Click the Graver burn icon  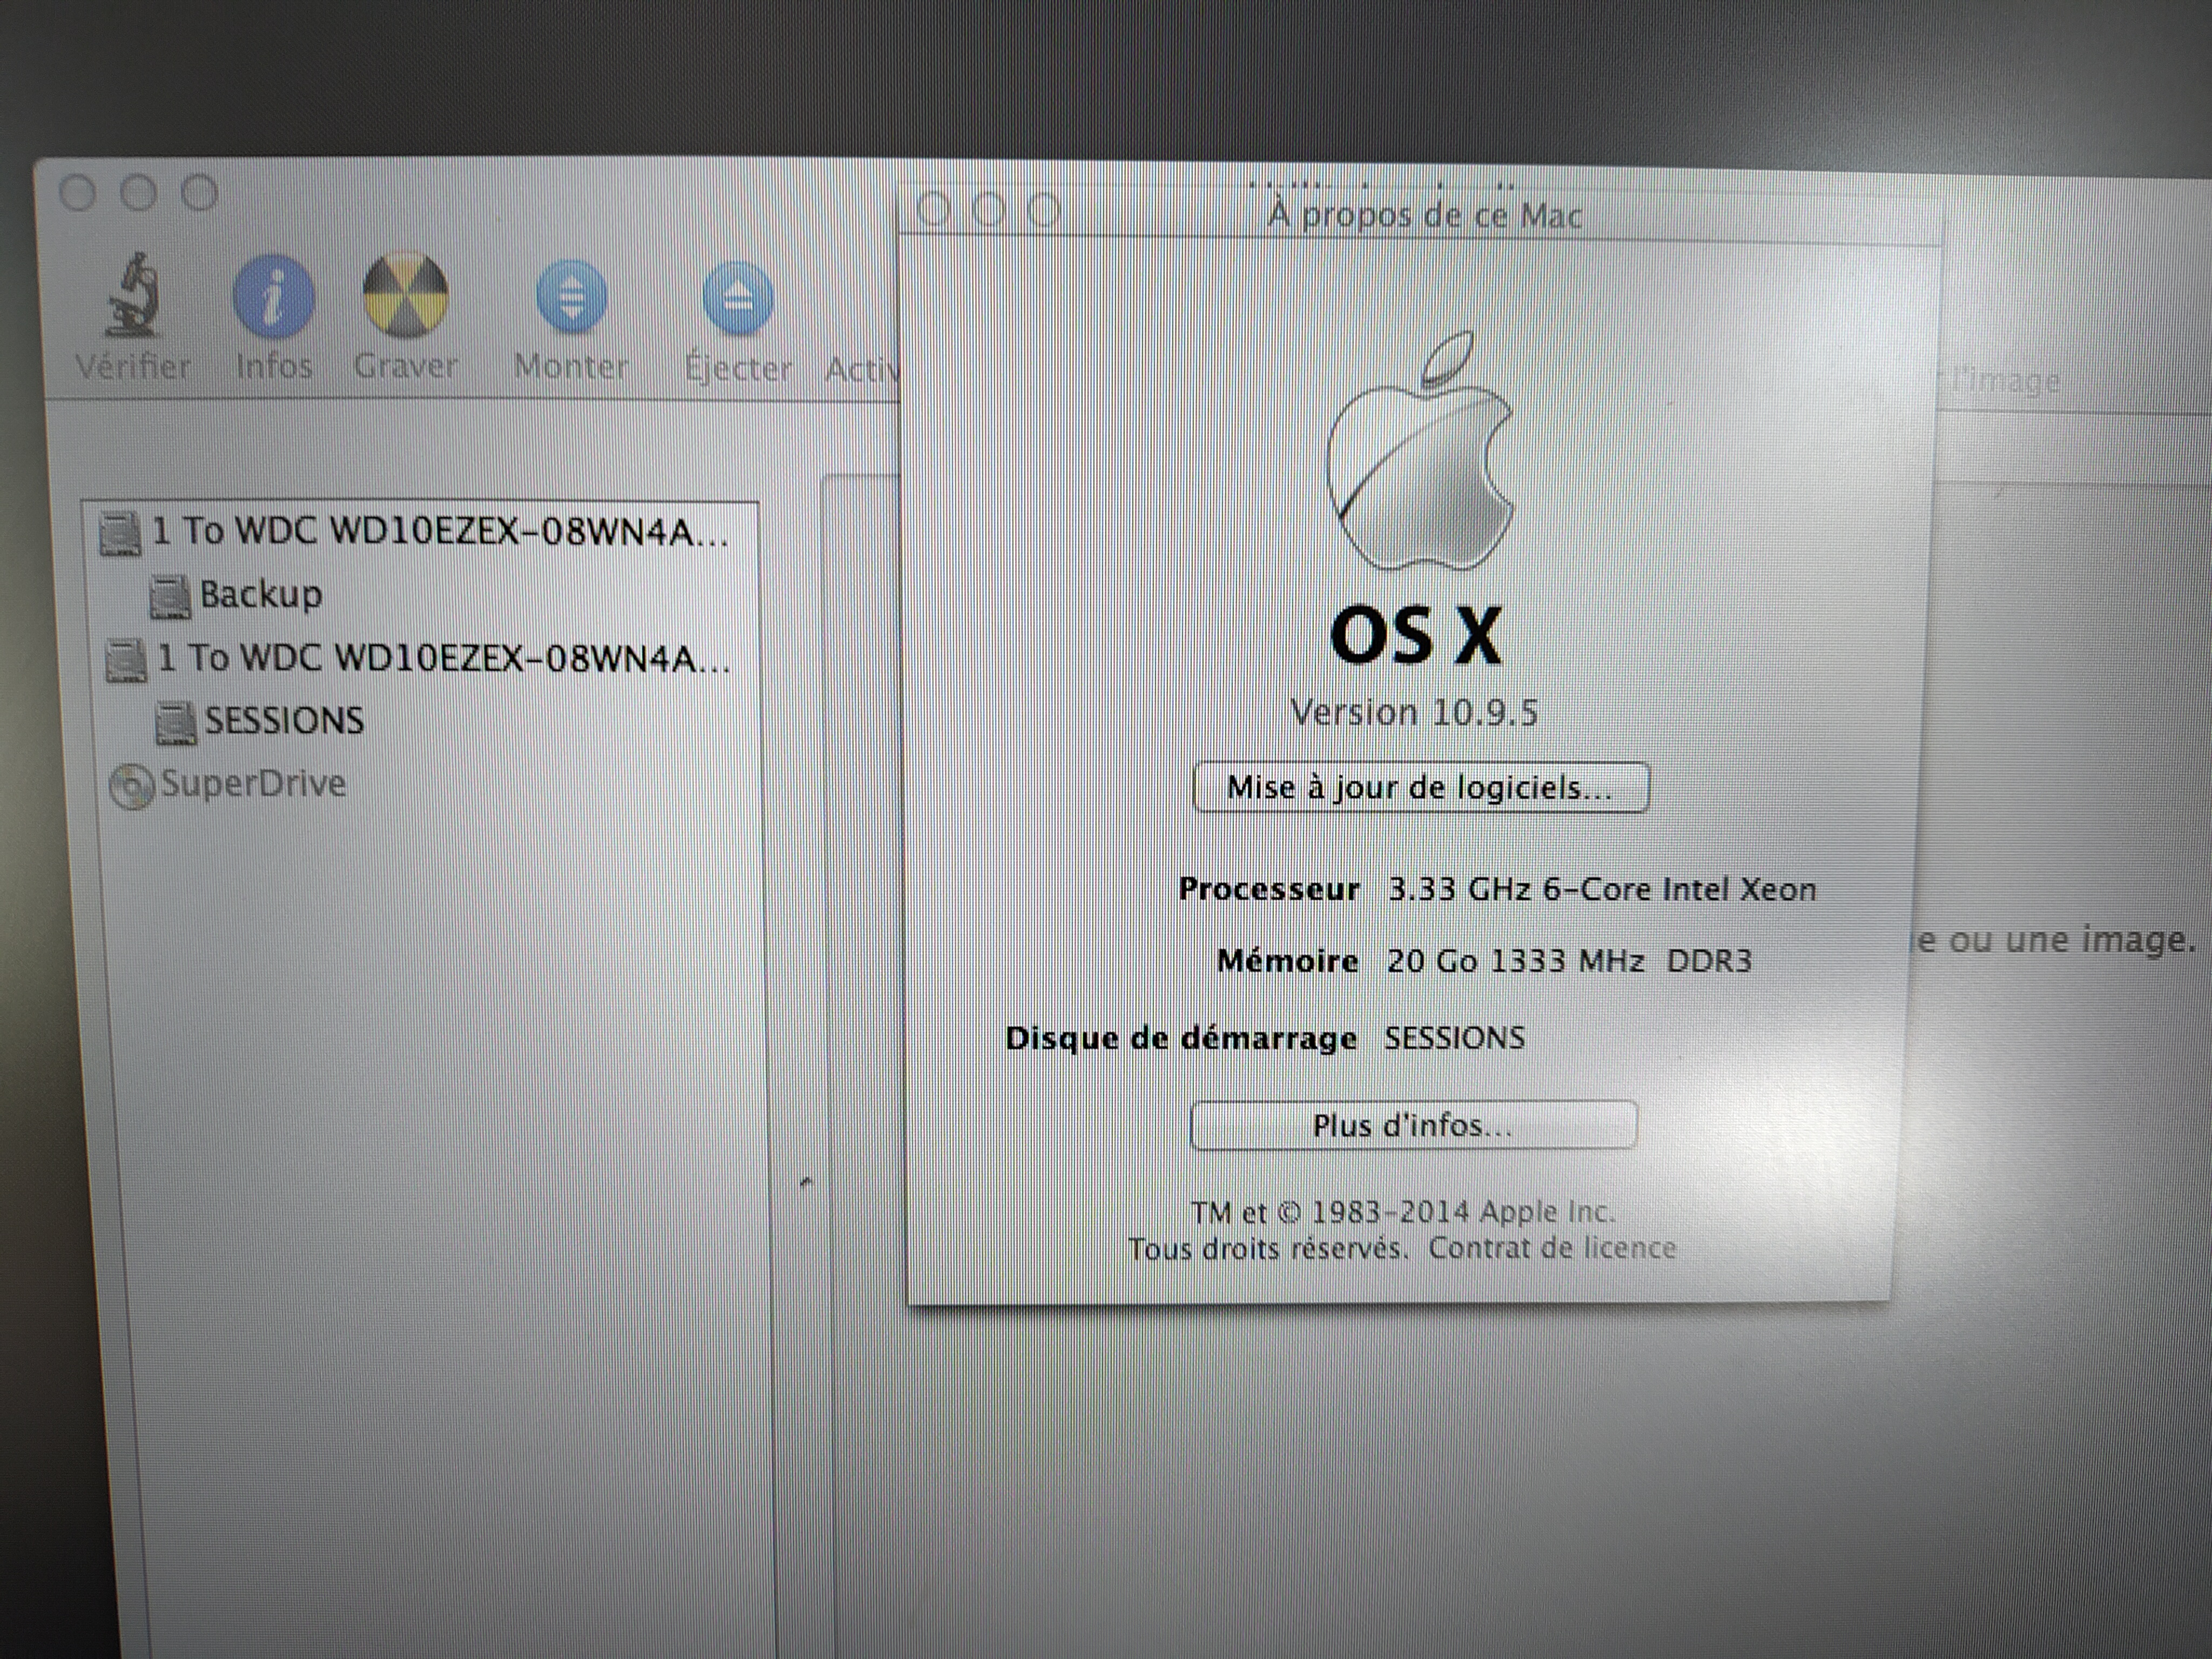coord(405,296)
